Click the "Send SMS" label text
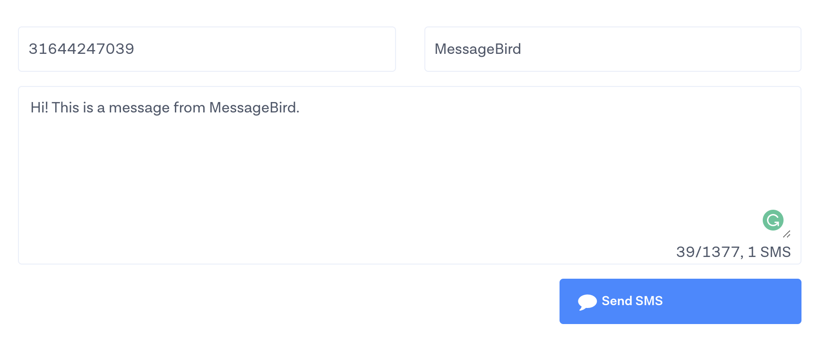Viewport: 827px width, 342px height. pos(632,301)
